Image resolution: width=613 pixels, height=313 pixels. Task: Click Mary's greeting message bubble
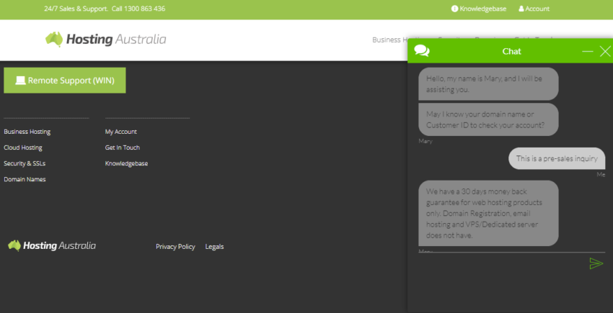[x=488, y=84]
